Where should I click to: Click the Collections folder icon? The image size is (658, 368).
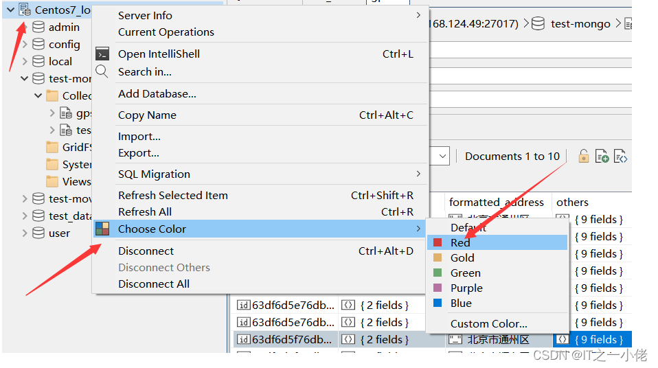(x=52, y=95)
